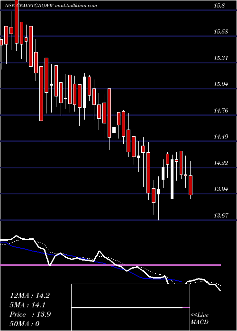
Task: Select the 15.31 price axis label
Action: pyautogui.click(x=221, y=58)
